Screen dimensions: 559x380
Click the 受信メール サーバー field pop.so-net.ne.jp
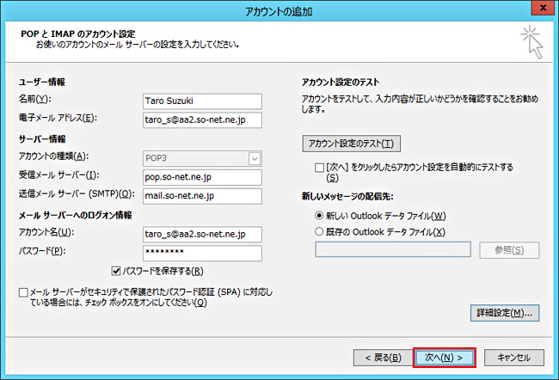coord(203,176)
